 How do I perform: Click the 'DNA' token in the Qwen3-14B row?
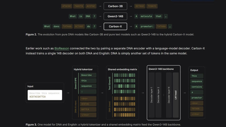tap(88, 16)
